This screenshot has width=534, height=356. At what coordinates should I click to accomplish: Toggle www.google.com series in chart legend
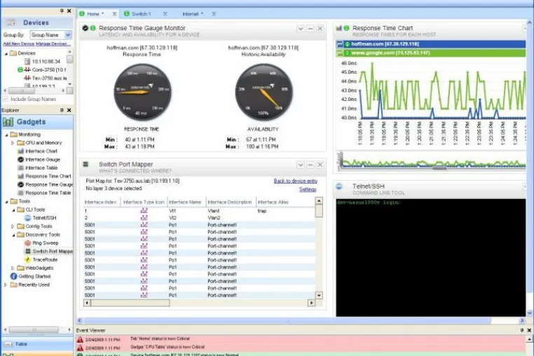click(x=340, y=53)
